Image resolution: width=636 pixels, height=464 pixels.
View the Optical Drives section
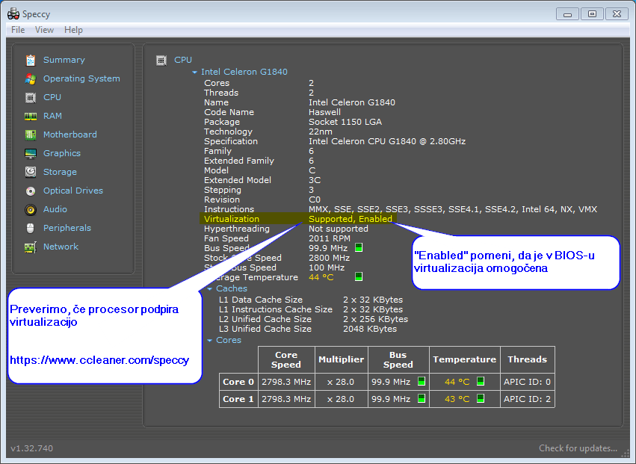(73, 191)
